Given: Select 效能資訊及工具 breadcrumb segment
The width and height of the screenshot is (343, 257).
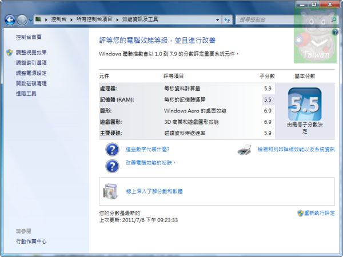Looking at the screenshot, I should [x=140, y=19].
